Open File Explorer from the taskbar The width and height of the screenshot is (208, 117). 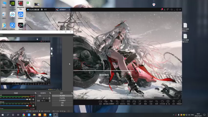tap(34, 115)
